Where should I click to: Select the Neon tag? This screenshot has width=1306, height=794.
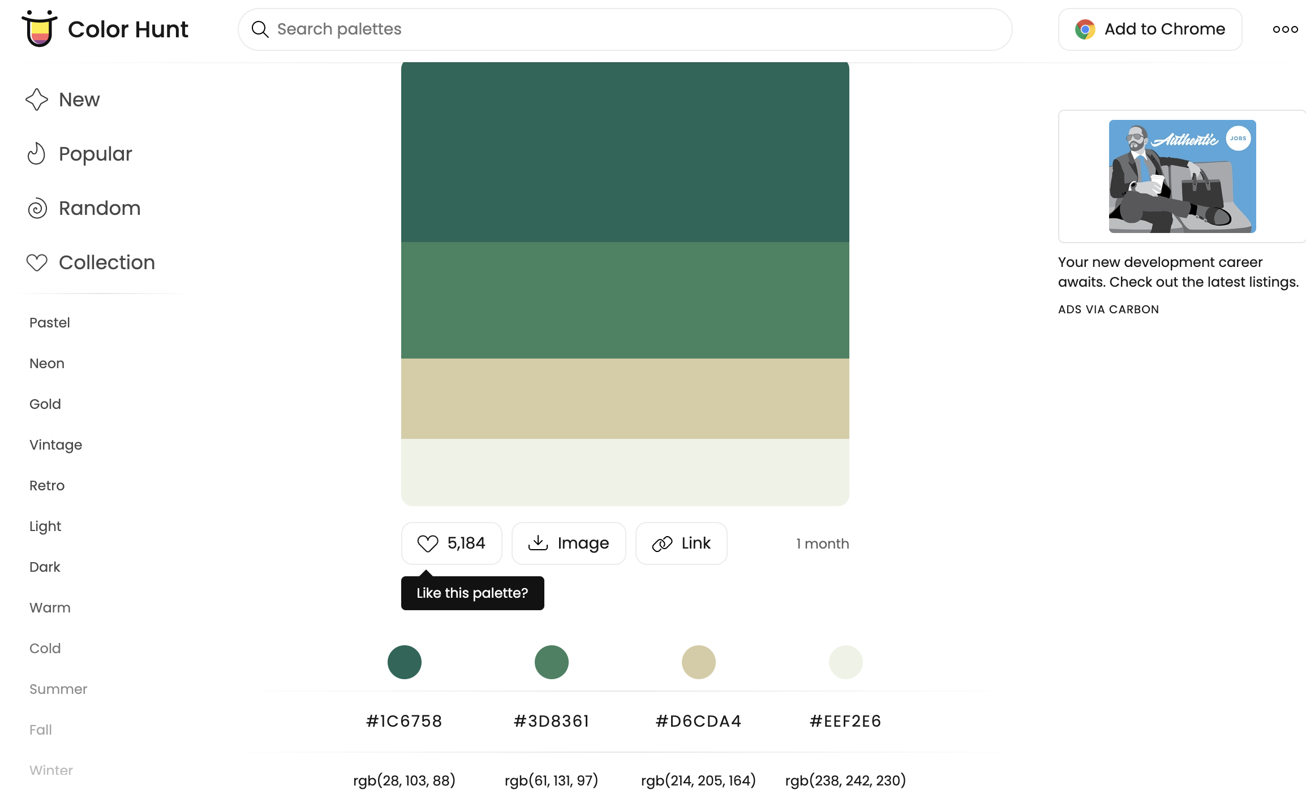point(47,363)
